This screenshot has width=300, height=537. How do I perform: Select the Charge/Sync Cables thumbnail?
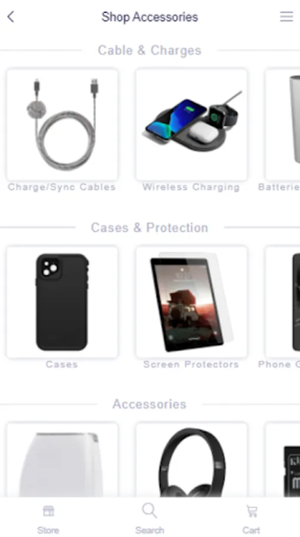[x=62, y=124]
